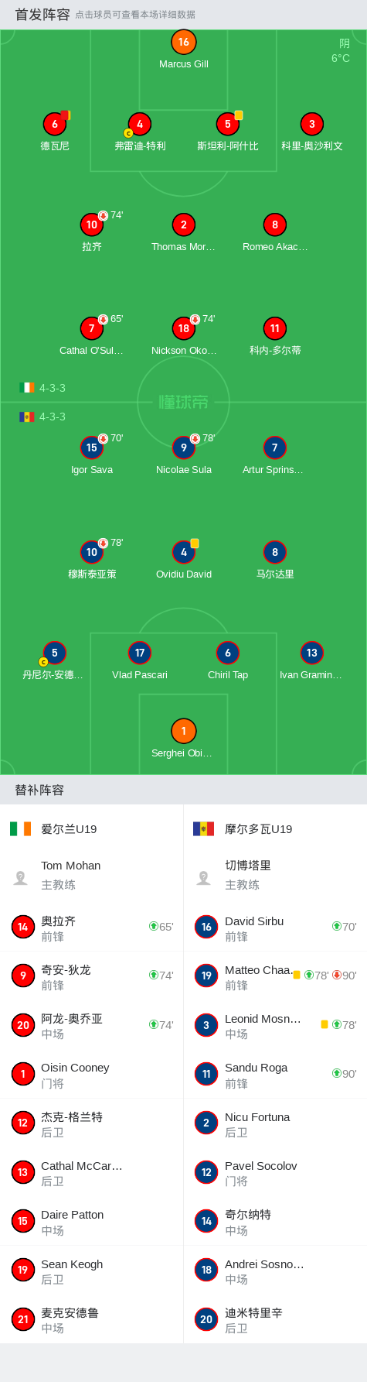Image resolution: width=367 pixels, height=1382 pixels.
Task: Open Ovidiu David number 4 badge
Action: pyautogui.click(x=184, y=552)
